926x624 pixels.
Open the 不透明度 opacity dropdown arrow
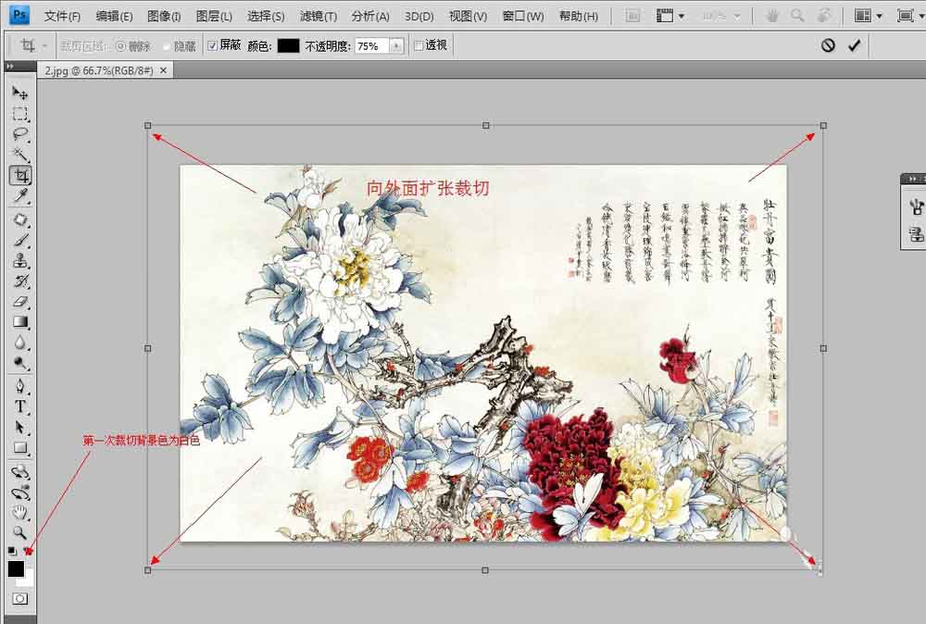(x=395, y=44)
